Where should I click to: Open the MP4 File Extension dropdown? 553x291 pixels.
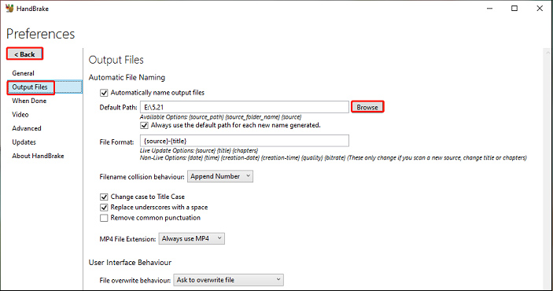(x=191, y=238)
